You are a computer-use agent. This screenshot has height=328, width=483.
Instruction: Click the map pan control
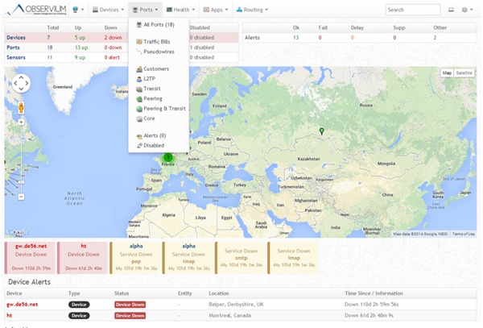click(x=21, y=83)
